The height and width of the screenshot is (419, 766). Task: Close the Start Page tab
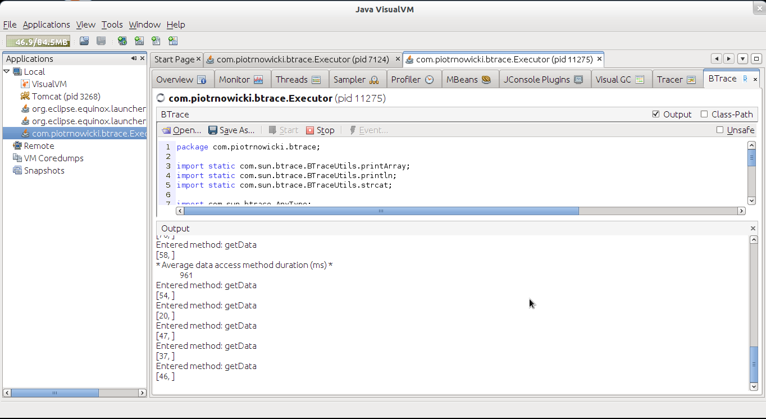click(x=198, y=59)
